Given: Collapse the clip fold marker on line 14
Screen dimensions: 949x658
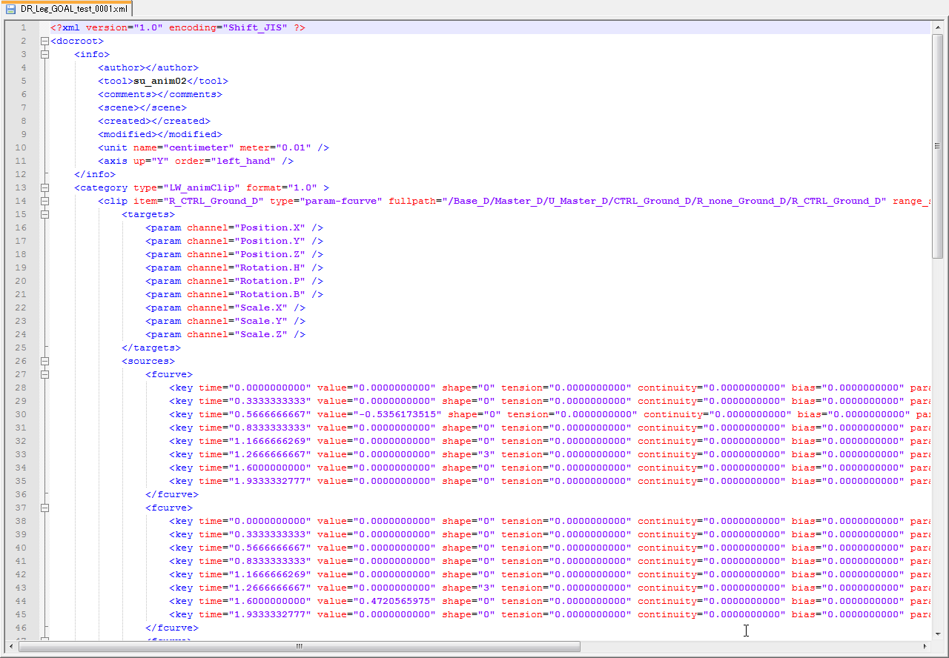Looking at the screenshot, I should [44, 201].
